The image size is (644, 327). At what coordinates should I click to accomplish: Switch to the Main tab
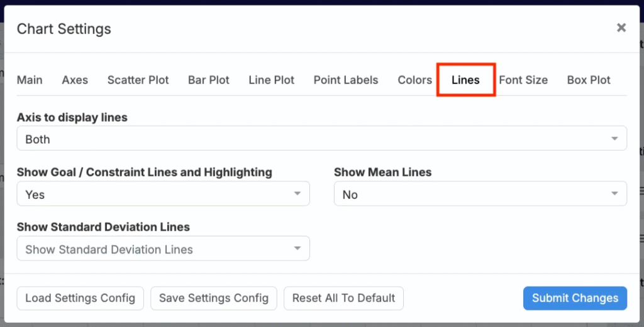pos(30,80)
